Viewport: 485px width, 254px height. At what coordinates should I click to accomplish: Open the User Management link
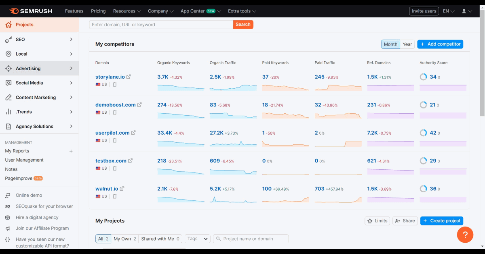point(24,160)
